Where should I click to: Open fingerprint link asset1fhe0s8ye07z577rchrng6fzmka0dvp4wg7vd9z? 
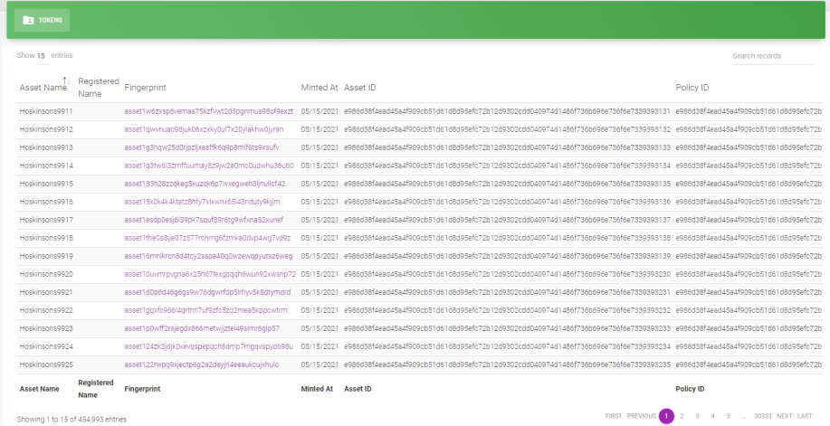(x=207, y=238)
